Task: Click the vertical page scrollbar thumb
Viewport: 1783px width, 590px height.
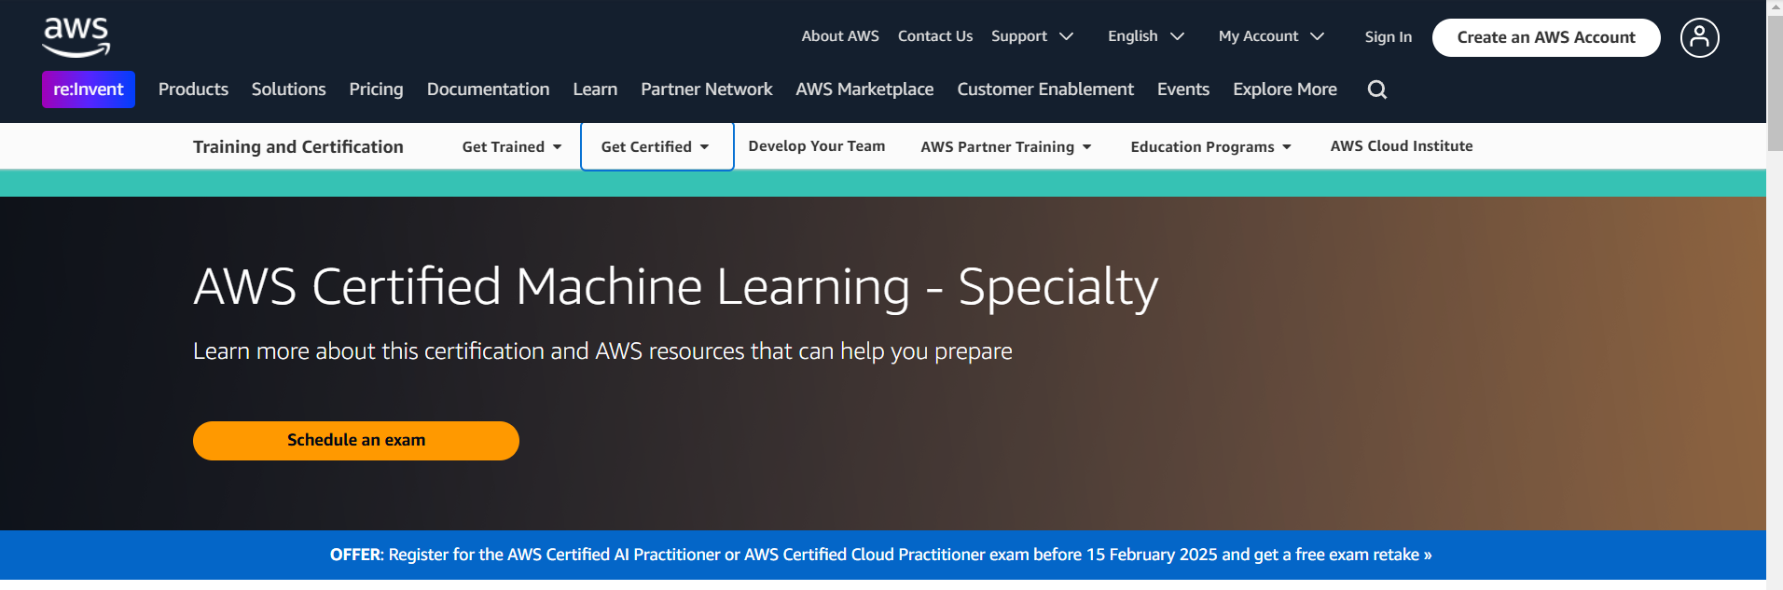Action: click(1775, 83)
